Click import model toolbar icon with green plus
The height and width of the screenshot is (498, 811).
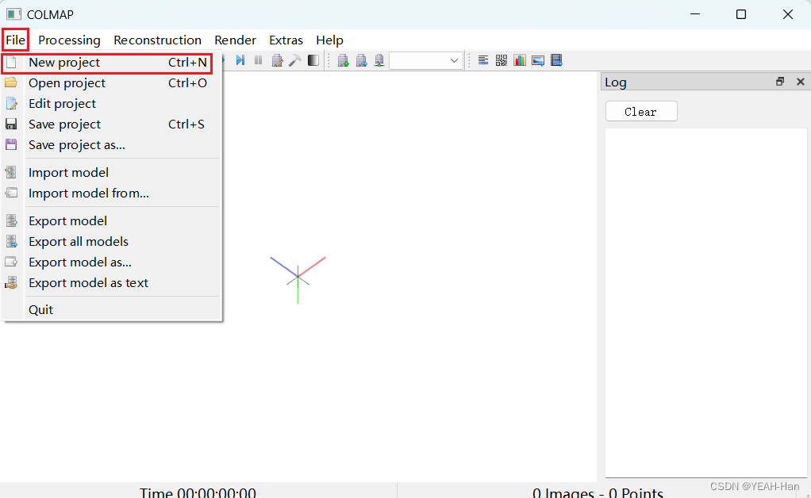click(343, 60)
